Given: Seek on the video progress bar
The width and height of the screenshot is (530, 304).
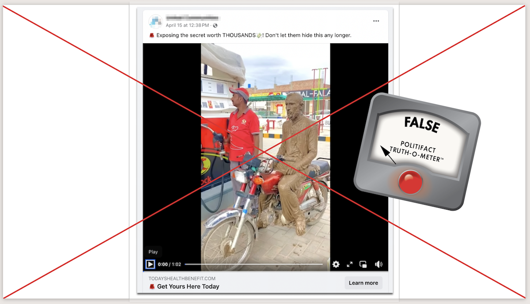Looking at the screenshot, I should tap(254, 264).
